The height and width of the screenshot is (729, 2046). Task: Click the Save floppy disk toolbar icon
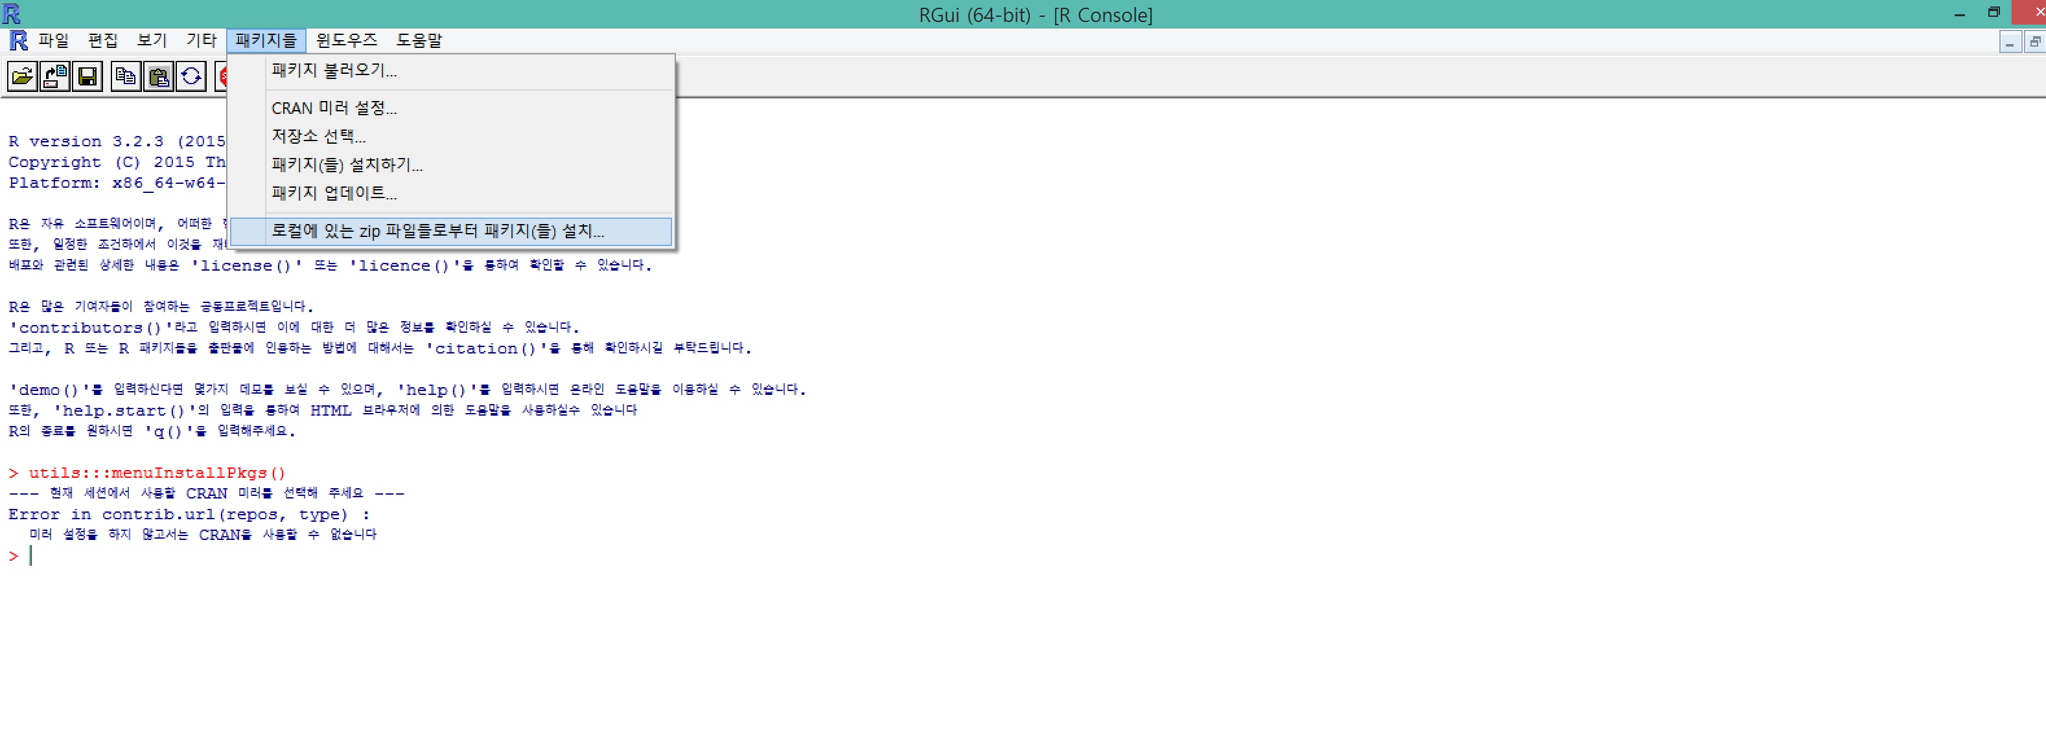87,76
